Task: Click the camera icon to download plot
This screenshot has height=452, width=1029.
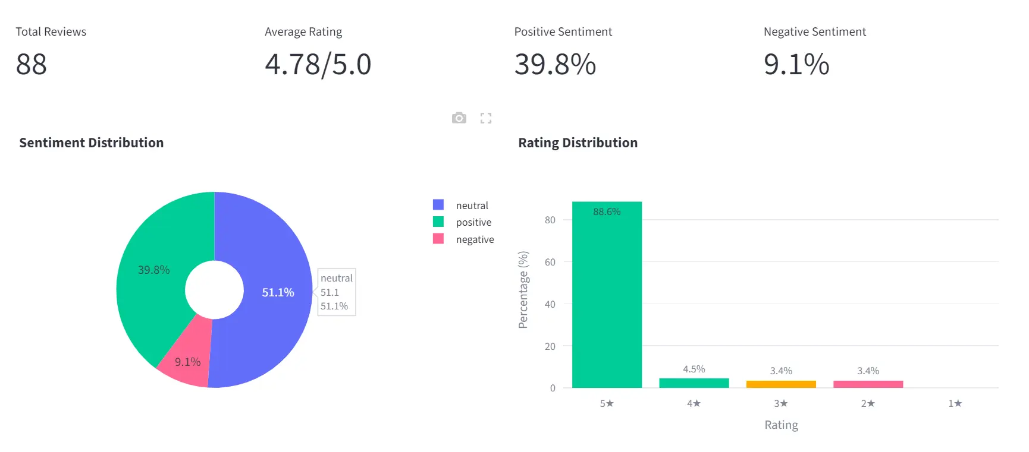Action: click(459, 118)
